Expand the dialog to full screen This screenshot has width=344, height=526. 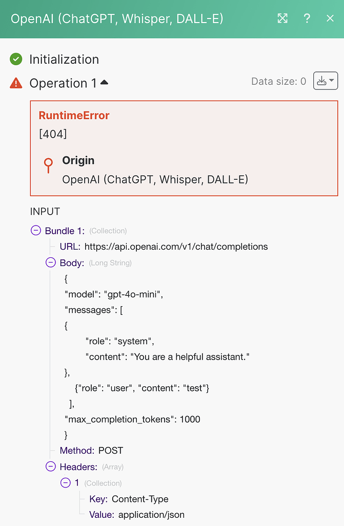pyautogui.click(x=282, y=18)
